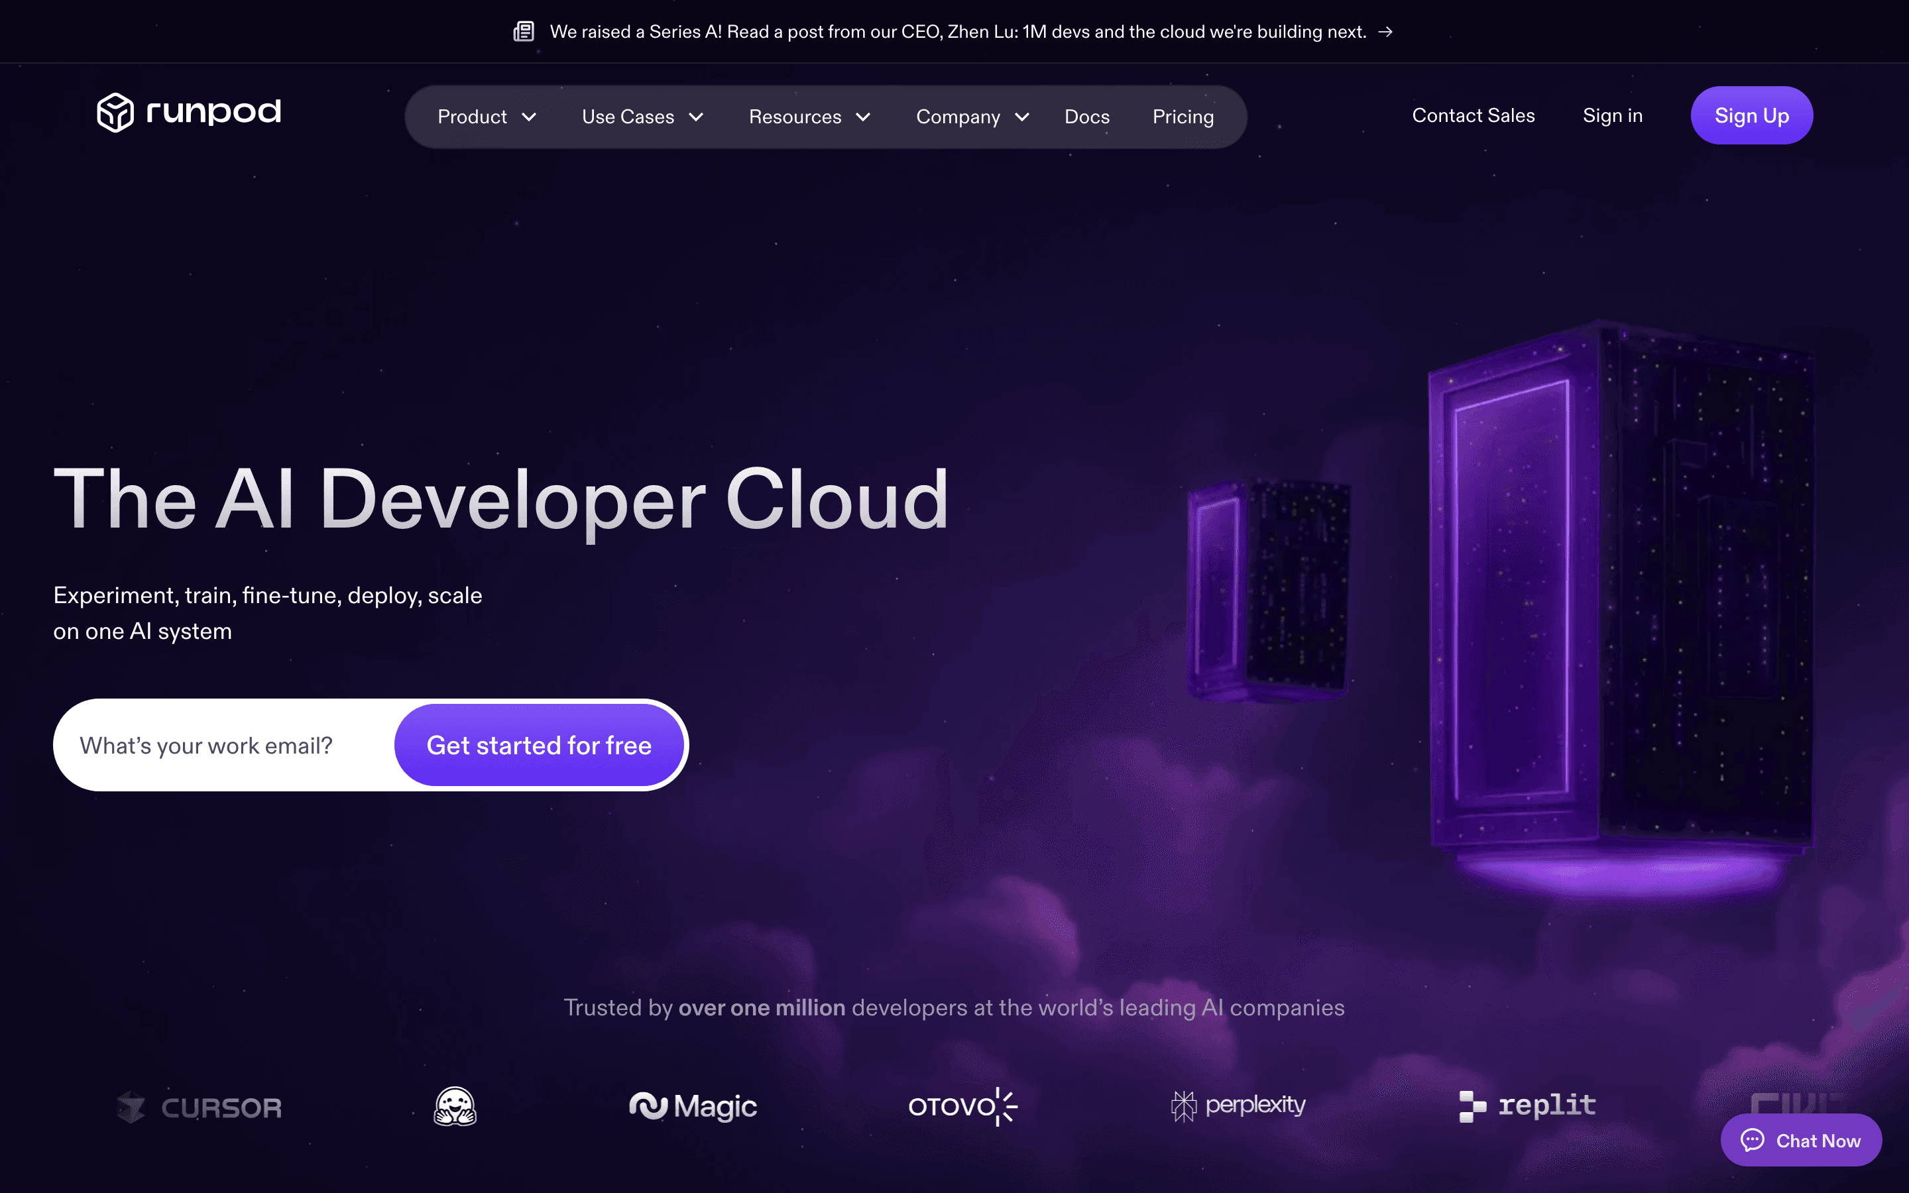
Task: Click Get started for free button
Action: 539,745
